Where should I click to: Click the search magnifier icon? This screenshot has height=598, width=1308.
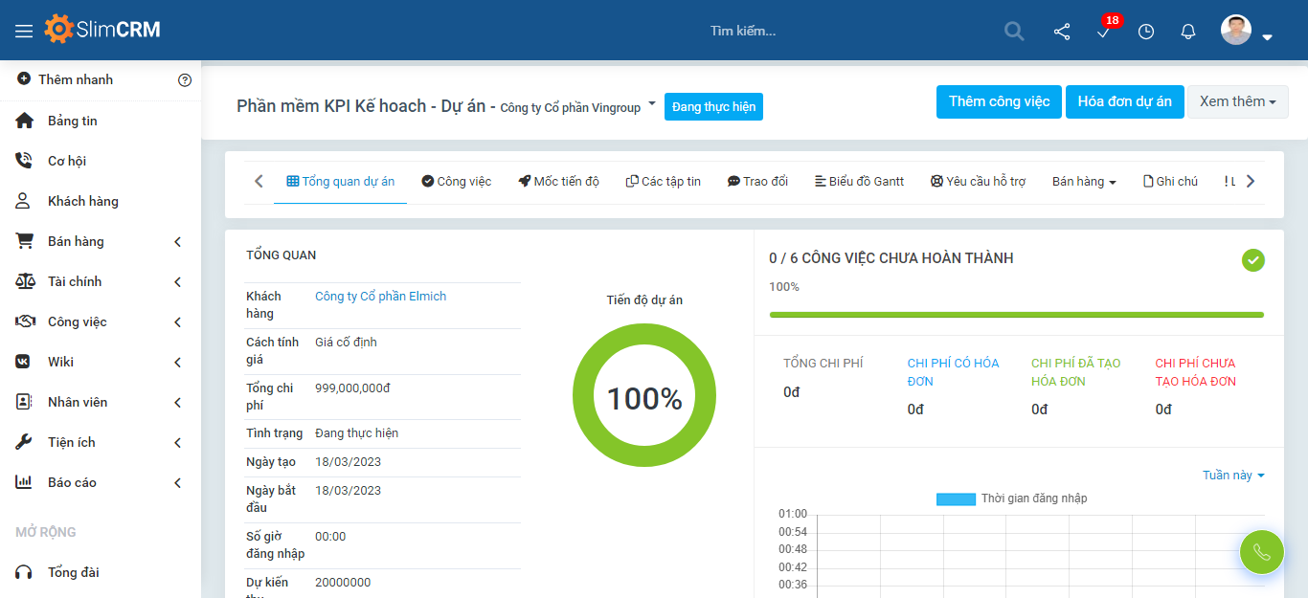pos(1013,31)
